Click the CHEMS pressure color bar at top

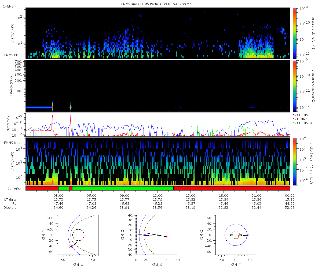[294, 33]
